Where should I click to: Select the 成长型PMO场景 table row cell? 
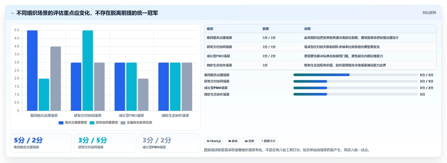point(218,56)
